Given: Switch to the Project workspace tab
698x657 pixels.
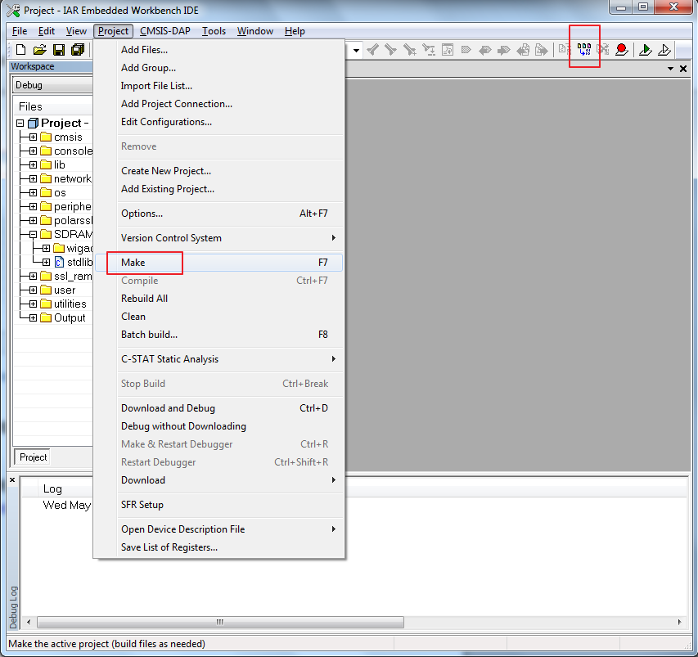Looking at the screenshot, I should point(33,457).
